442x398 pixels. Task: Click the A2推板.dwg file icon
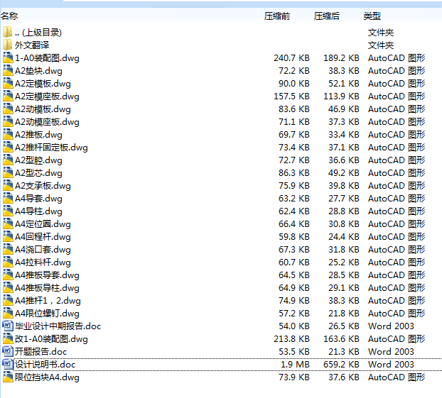[x=8, y=134]
